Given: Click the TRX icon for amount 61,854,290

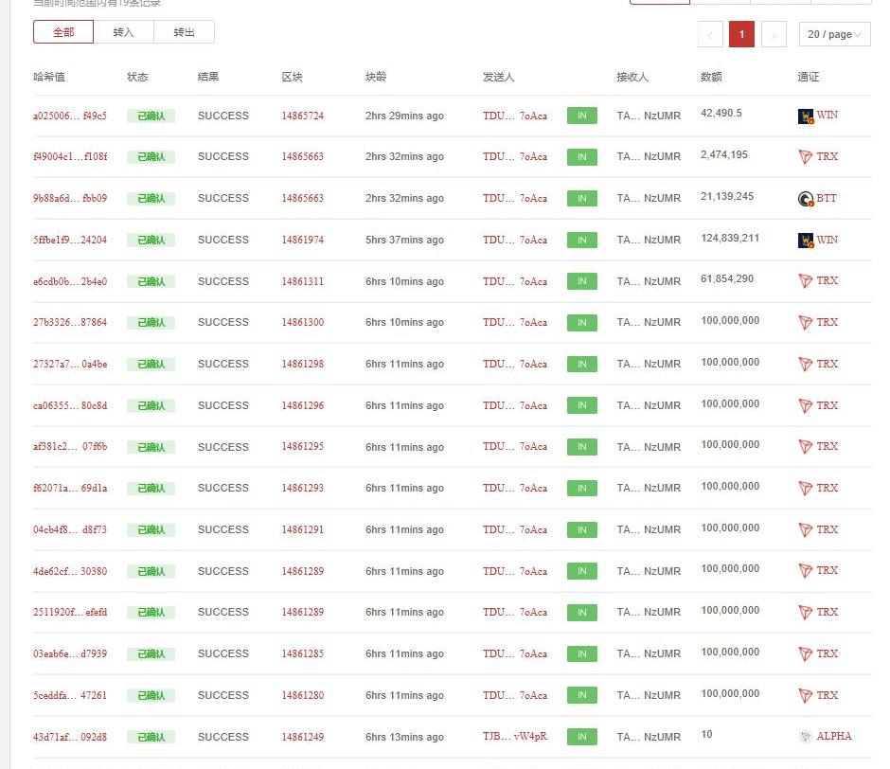Looking at the screenshot, I should pos(806,281).
